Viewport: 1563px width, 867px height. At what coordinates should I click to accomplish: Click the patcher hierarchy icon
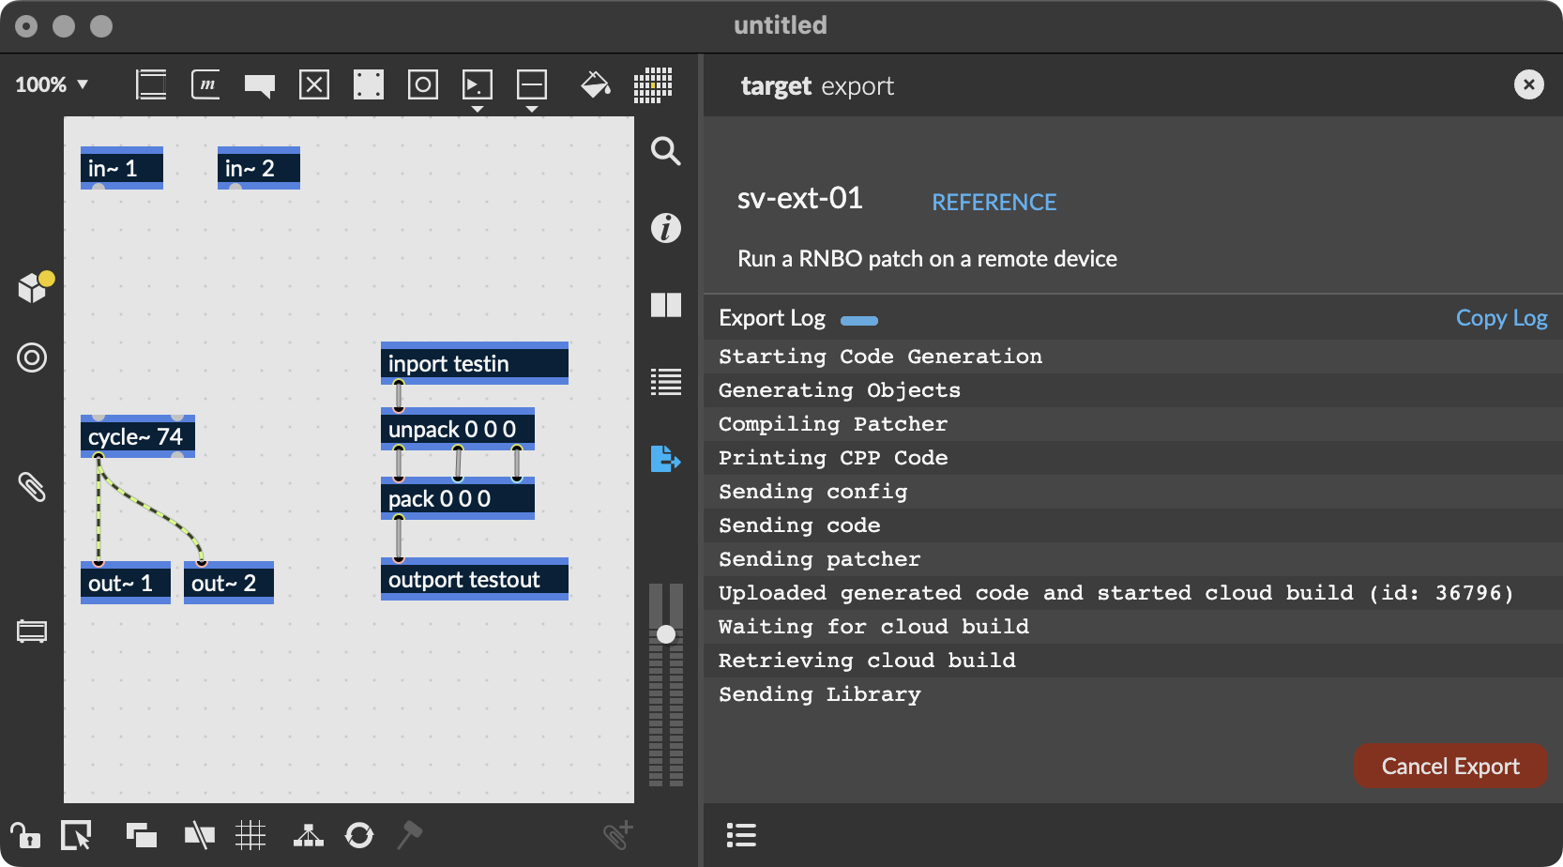click(x=309, y=835)
